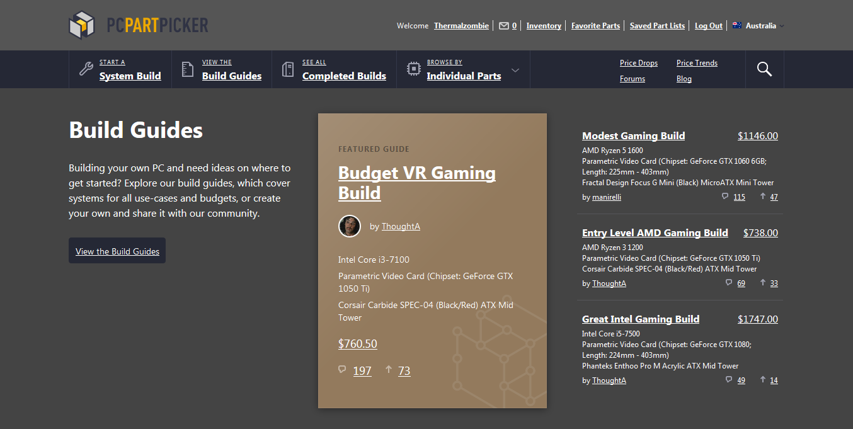Click the FEATURED GUIDE label
Screen dimensions: 853x429
tap(374, 149)
